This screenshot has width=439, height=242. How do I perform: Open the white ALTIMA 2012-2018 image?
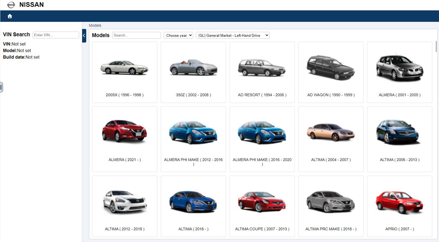pyautogui.click(x=125, y=202)
